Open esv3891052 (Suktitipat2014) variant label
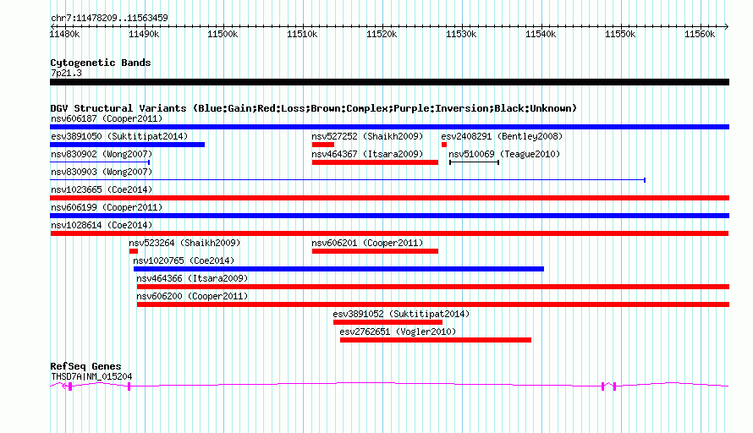 (402, 314)
